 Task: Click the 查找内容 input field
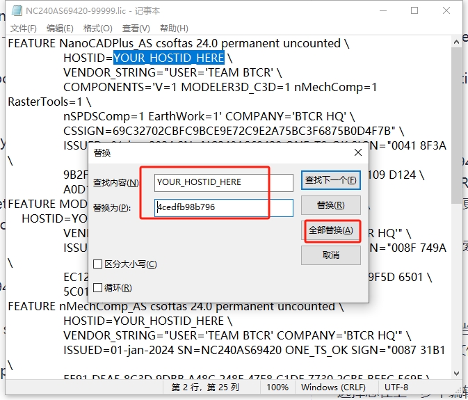pos(223,183)
